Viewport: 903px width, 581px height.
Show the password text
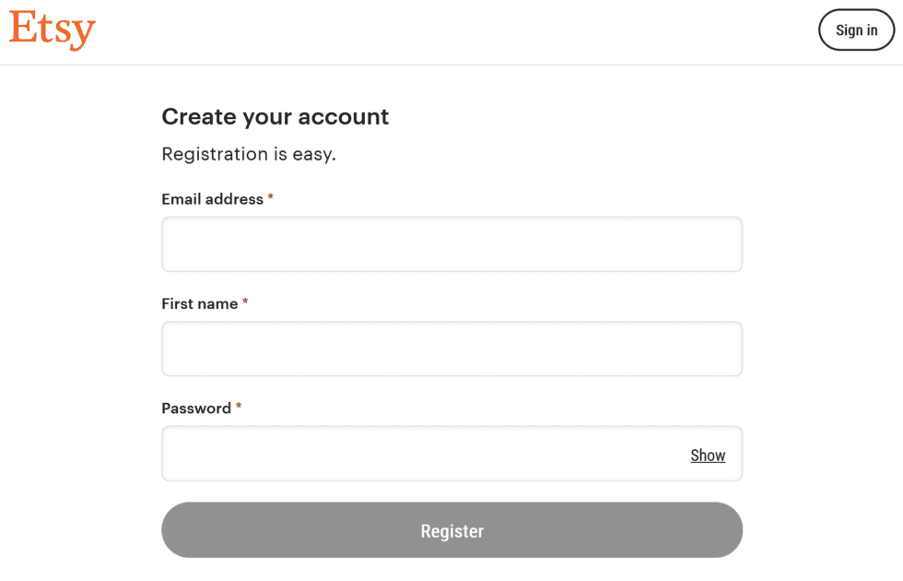coord(708,456)
